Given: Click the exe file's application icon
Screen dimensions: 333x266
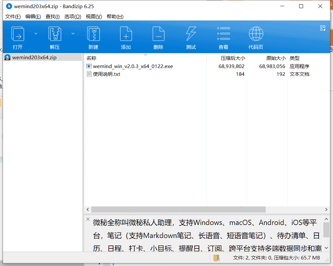Looking at the screenshot, I should pyautogui.click(x=89, y=66).
